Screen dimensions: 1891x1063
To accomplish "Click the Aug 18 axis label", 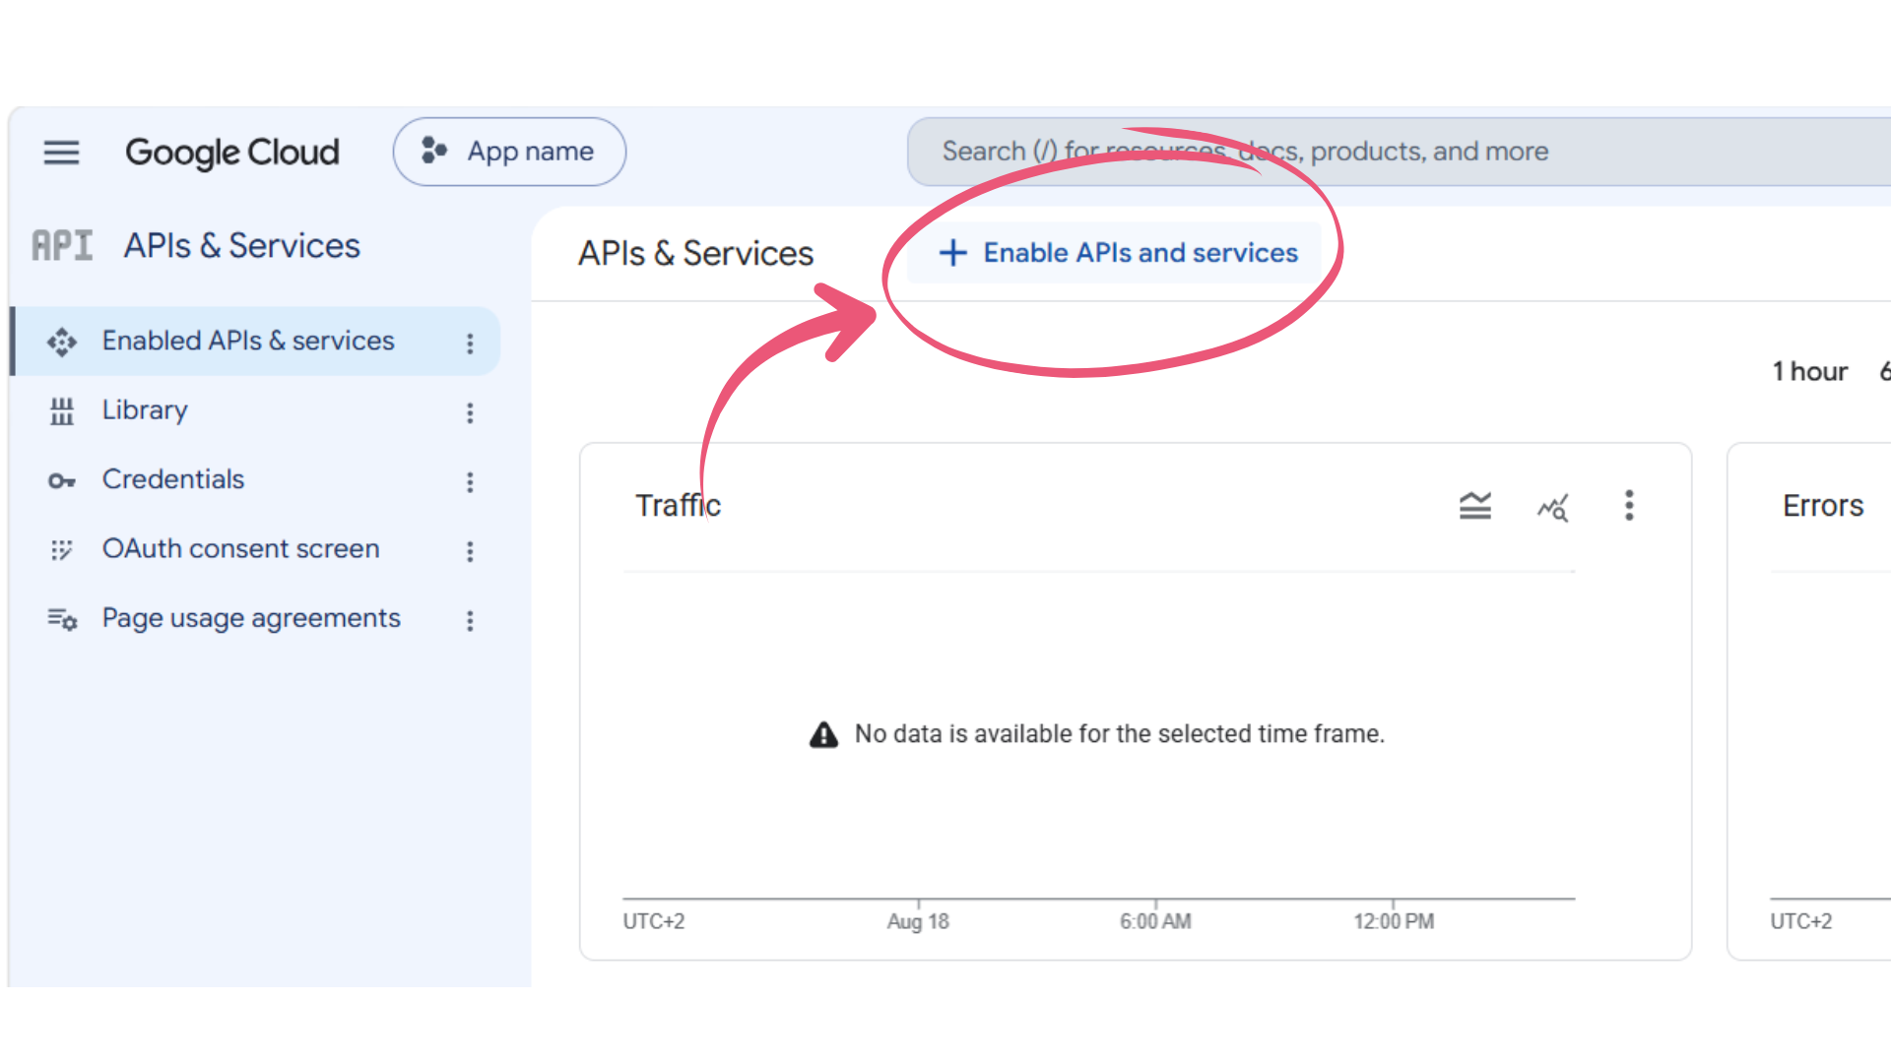I will pyautogui.click(x=918, y=922).
